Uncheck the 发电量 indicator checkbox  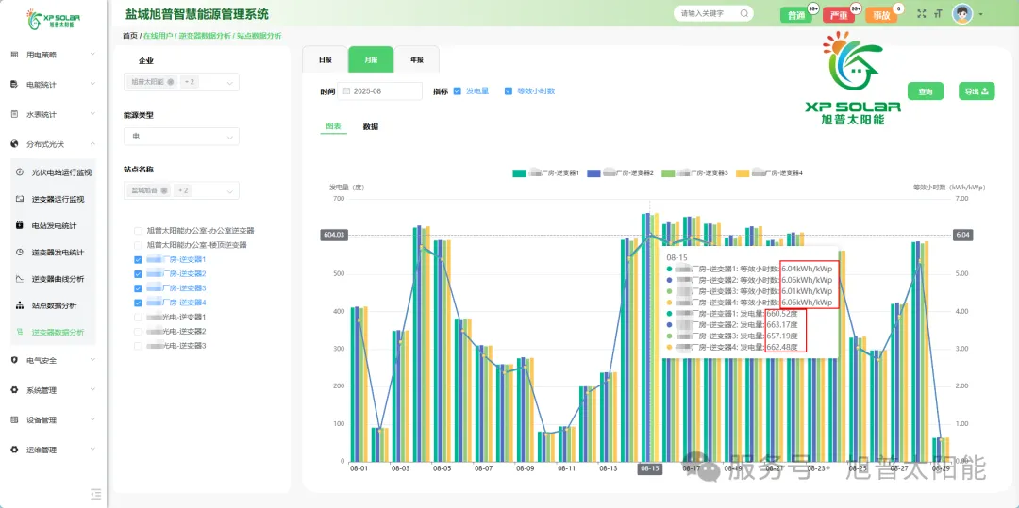point(458,91)
